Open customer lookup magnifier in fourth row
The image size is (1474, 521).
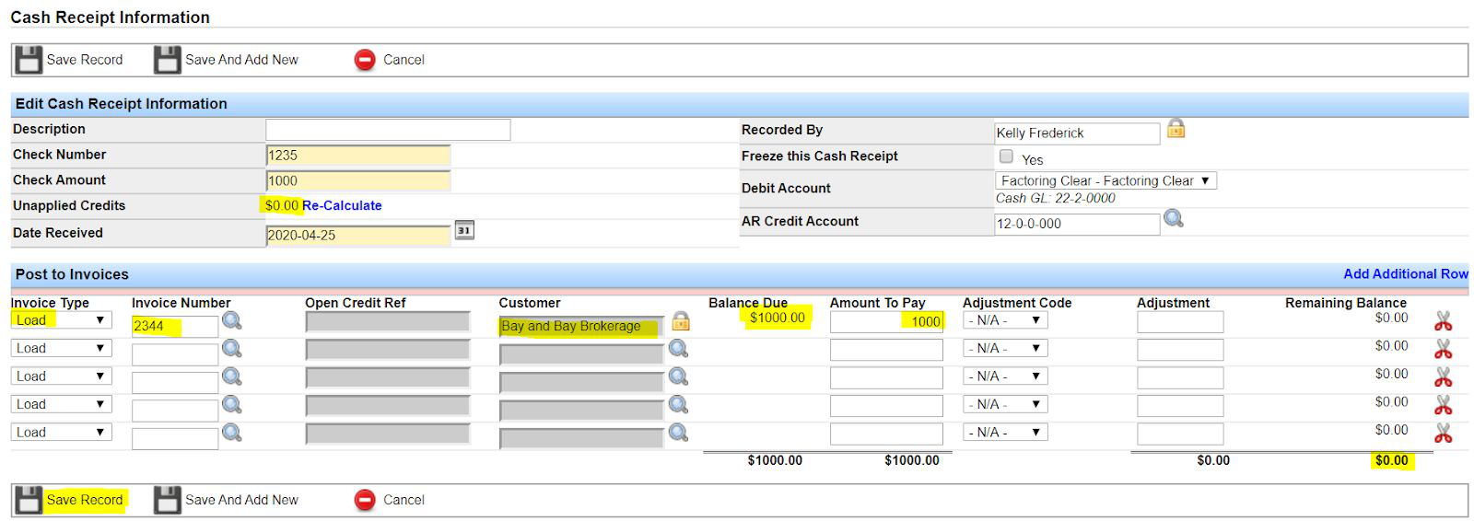[679, 404]
